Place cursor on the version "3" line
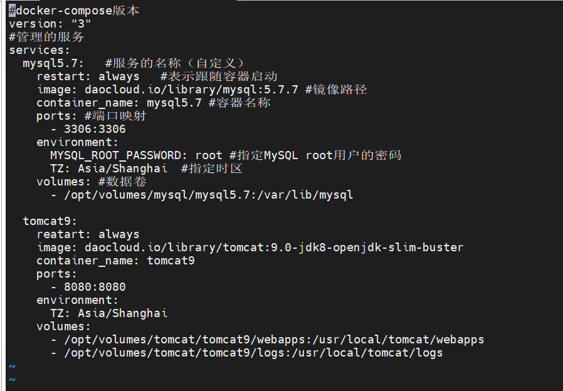This screenshot has height=391, width=563. click(50, 24)
